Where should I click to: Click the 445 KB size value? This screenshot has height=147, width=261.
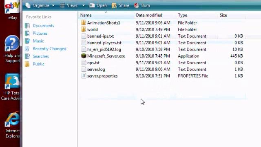click(x=237, y=56)
